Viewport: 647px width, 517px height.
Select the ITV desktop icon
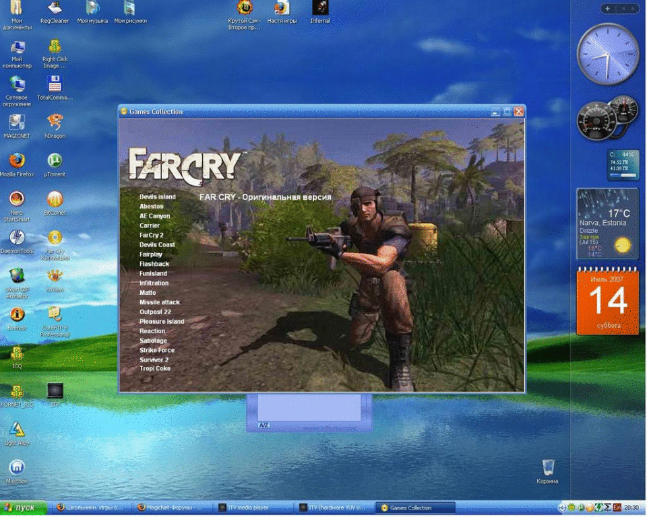(55, 395)
